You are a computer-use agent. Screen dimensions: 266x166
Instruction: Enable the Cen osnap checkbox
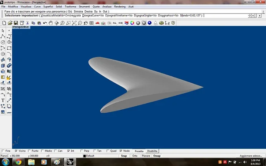(56, 151)
